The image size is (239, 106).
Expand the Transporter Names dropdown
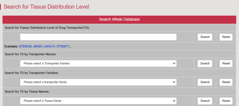click(x=98, y=63)
